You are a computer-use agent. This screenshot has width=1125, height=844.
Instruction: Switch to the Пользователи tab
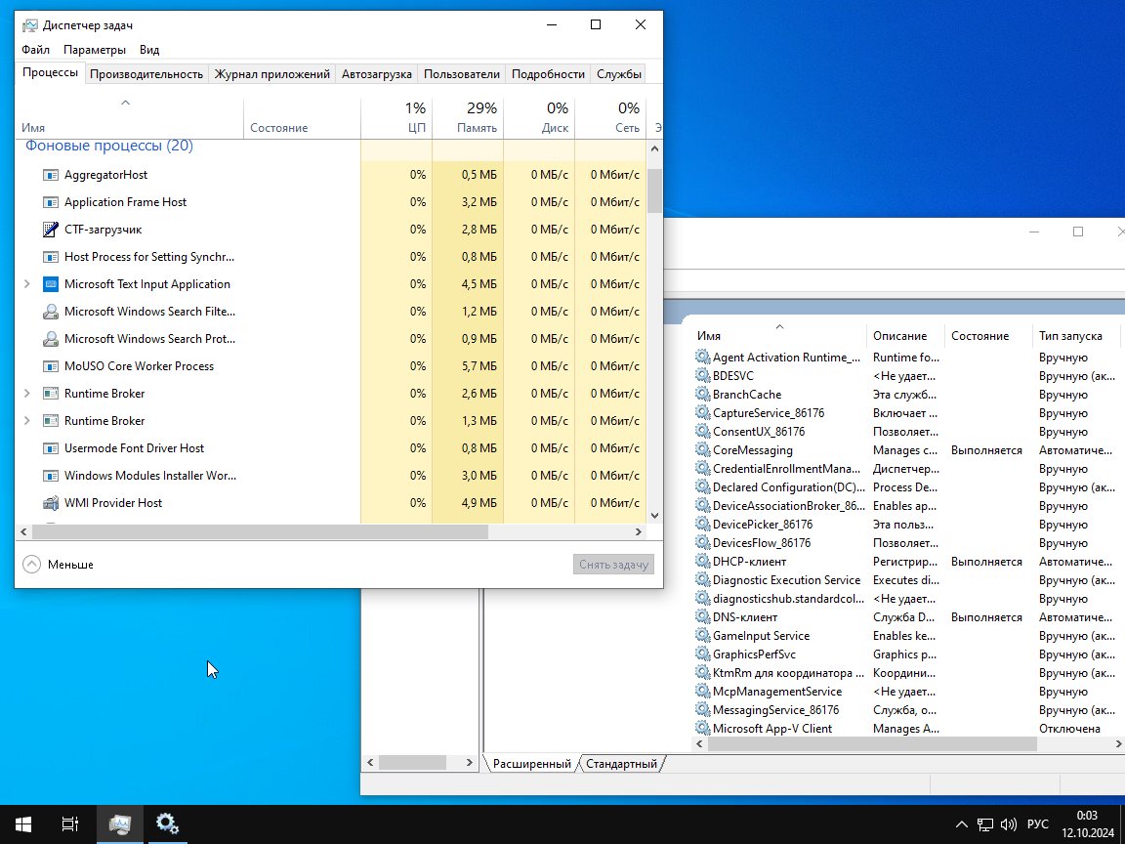click(461, 74)
